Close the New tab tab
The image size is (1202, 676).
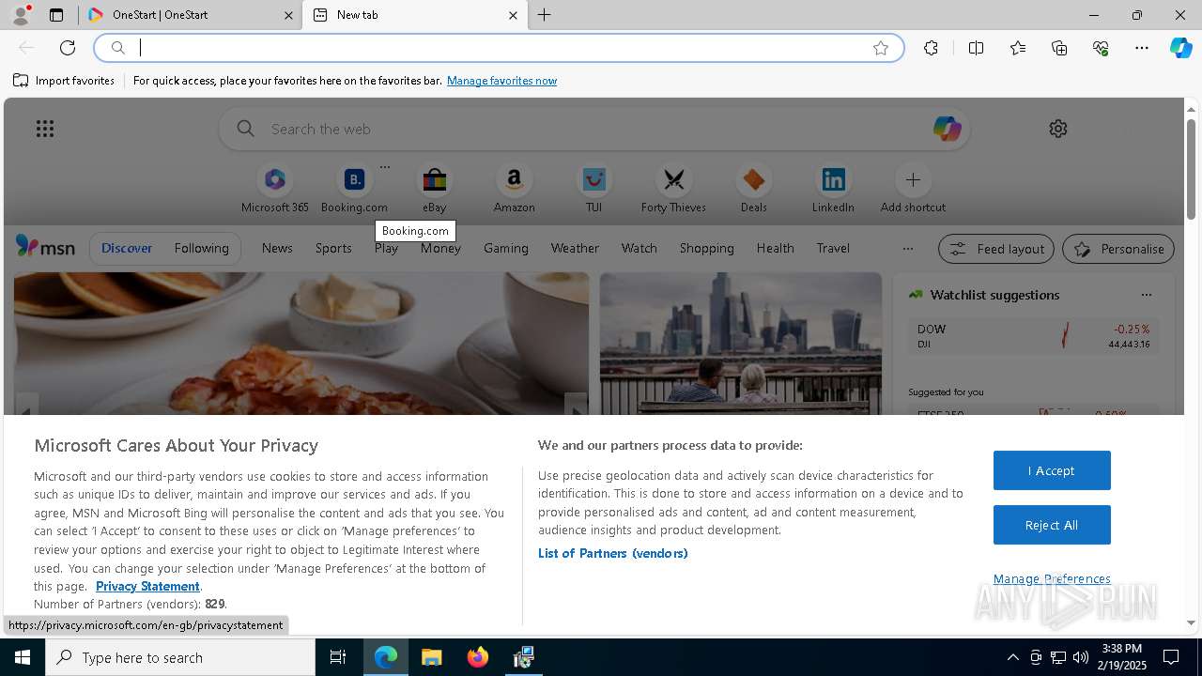coord(513,15)
